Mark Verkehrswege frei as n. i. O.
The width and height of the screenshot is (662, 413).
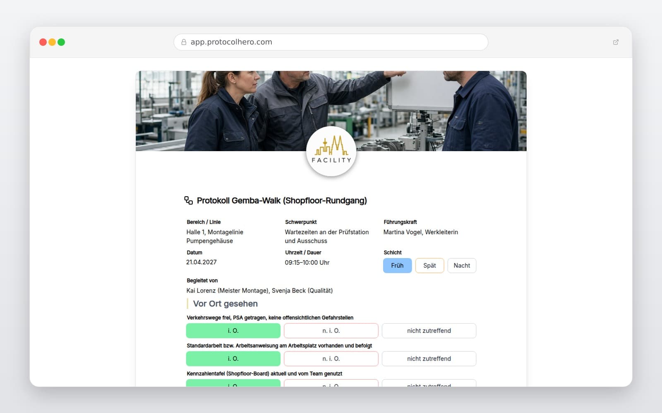331,331
